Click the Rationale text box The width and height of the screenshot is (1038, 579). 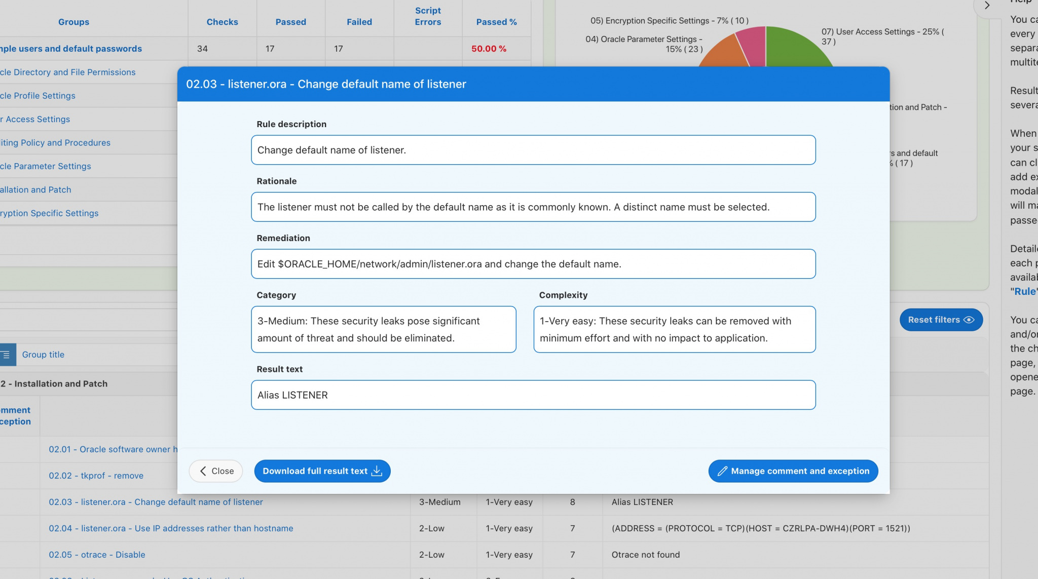pos(533,207)
